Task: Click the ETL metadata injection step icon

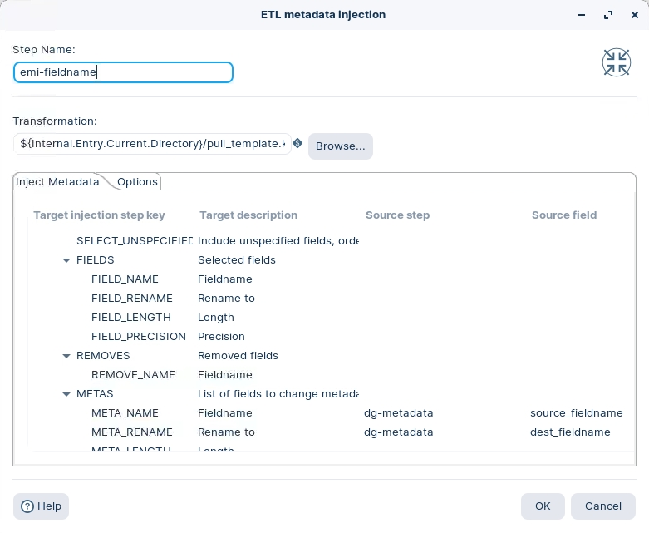Action: pos(616,62)
